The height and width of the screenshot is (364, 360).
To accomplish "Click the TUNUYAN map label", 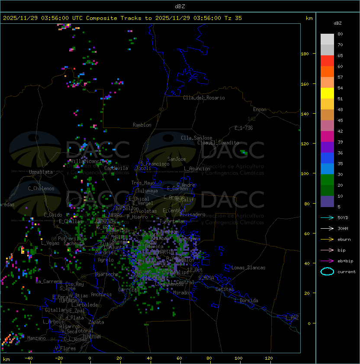I will click(92, 337).
